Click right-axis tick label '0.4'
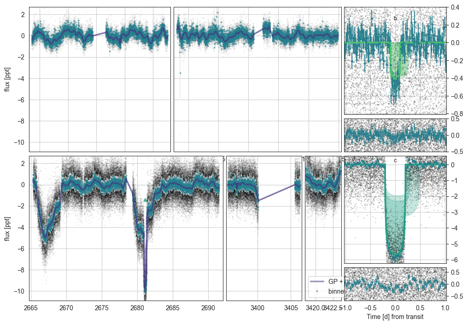Image resolution: width=468 pixels, height=325 pixels. (455, 7)
